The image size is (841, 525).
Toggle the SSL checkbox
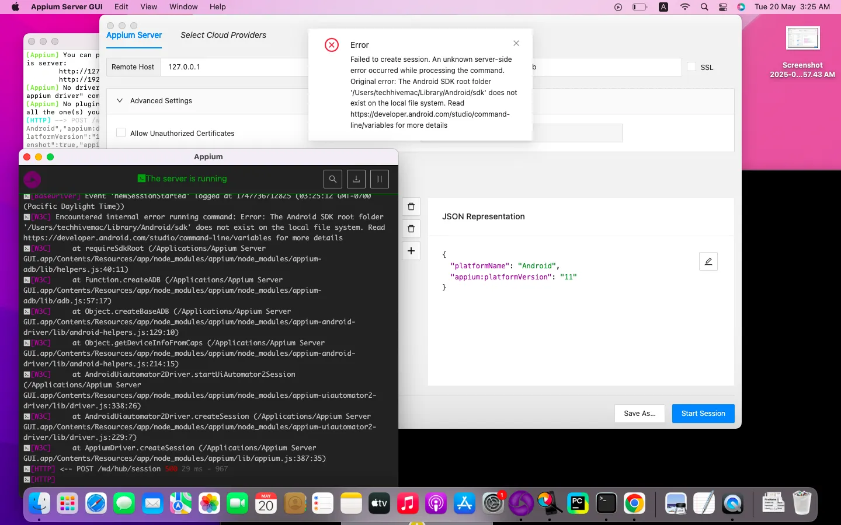point(691,67)
